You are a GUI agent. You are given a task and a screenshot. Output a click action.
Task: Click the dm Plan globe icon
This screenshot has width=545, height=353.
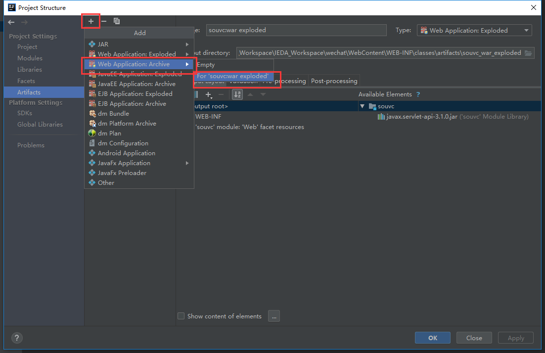pyautogui.click(x=92, y=133)
